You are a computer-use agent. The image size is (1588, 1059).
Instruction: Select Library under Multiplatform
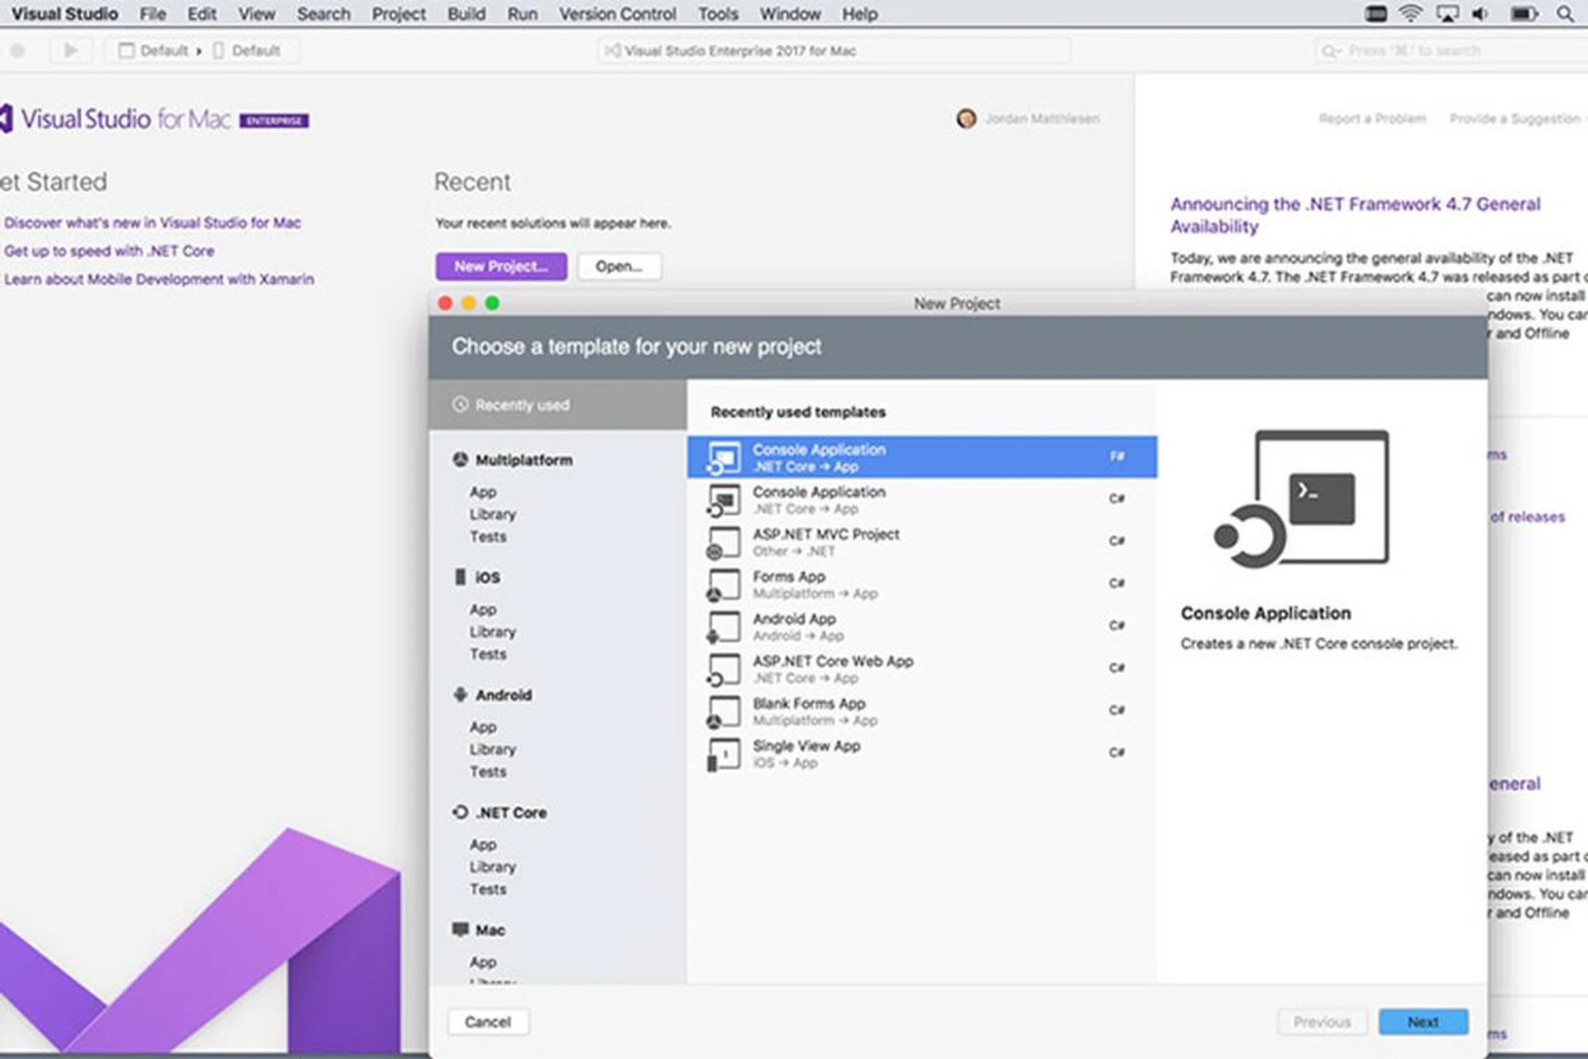[x=493, y=514]
